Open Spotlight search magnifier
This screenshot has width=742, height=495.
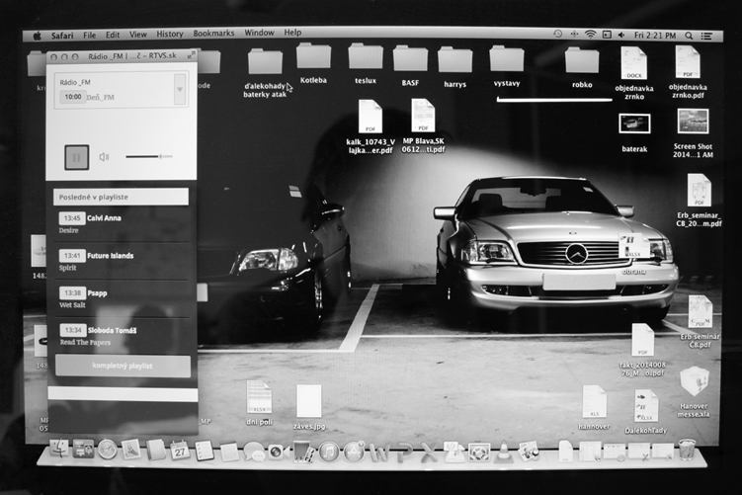point(689,36)
